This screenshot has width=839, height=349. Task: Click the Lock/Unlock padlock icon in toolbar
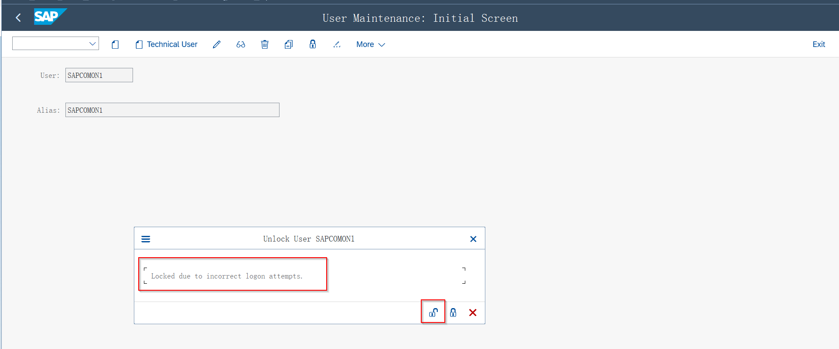[313, 44]
